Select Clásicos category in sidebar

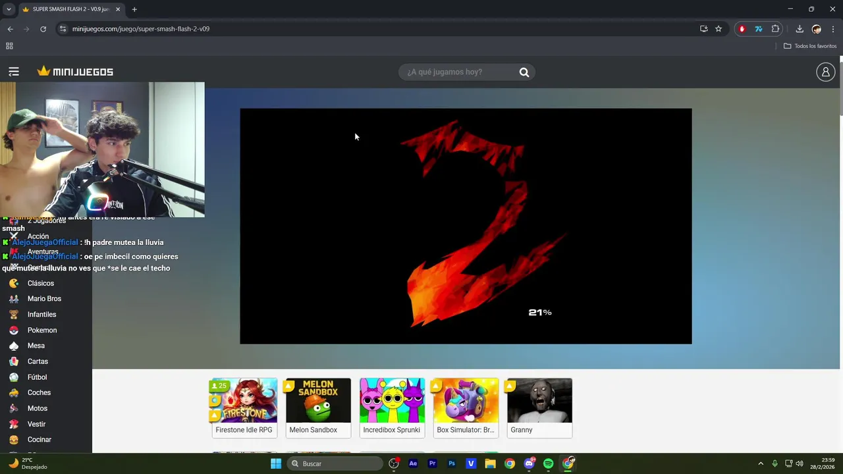41,283
